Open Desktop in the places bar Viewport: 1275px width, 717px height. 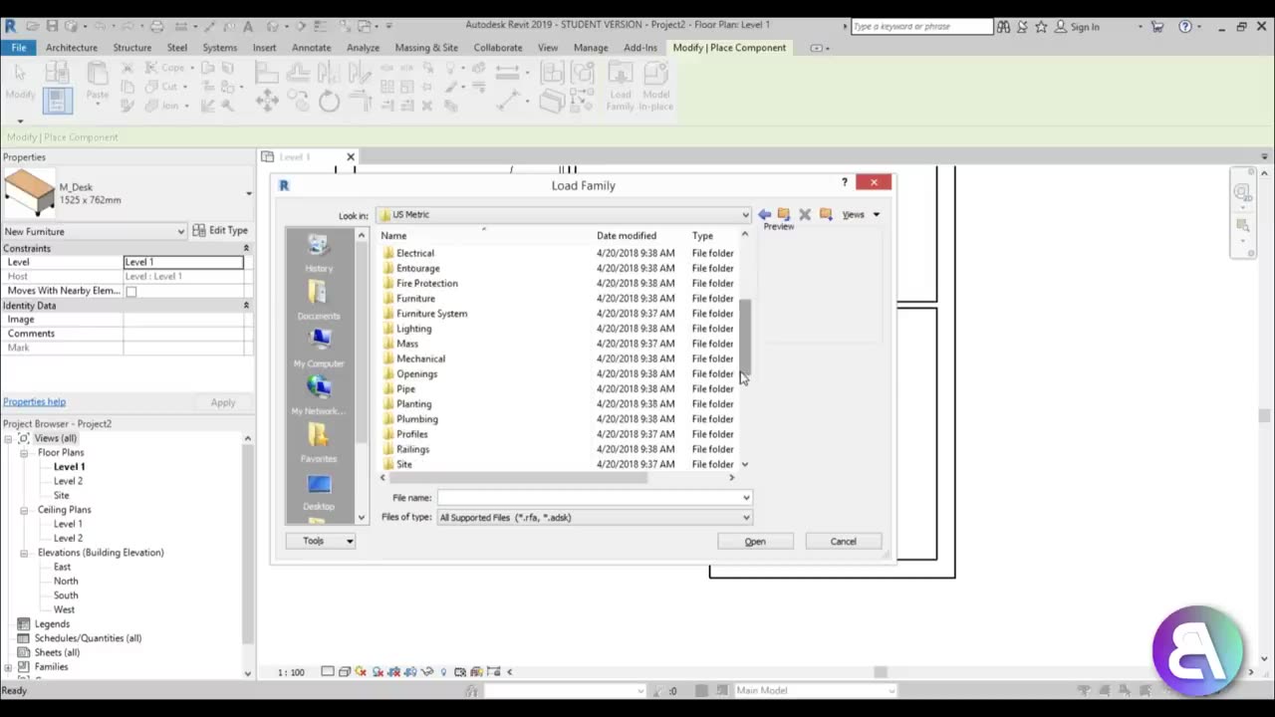319,491
